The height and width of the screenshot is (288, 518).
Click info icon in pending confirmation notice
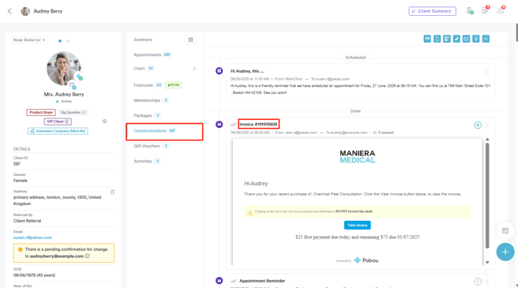(x=87, y=256)
